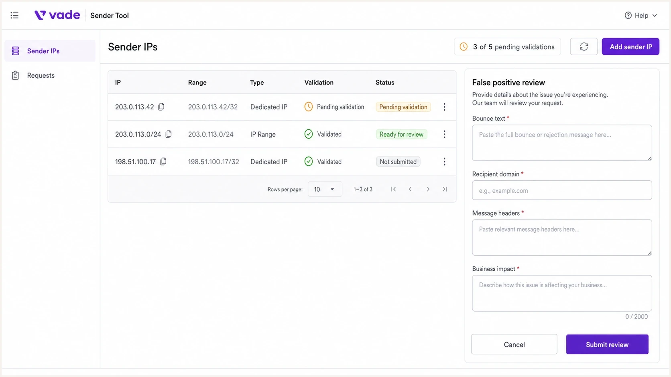Click range cell 203.0.113.42/32

(213, 107)
